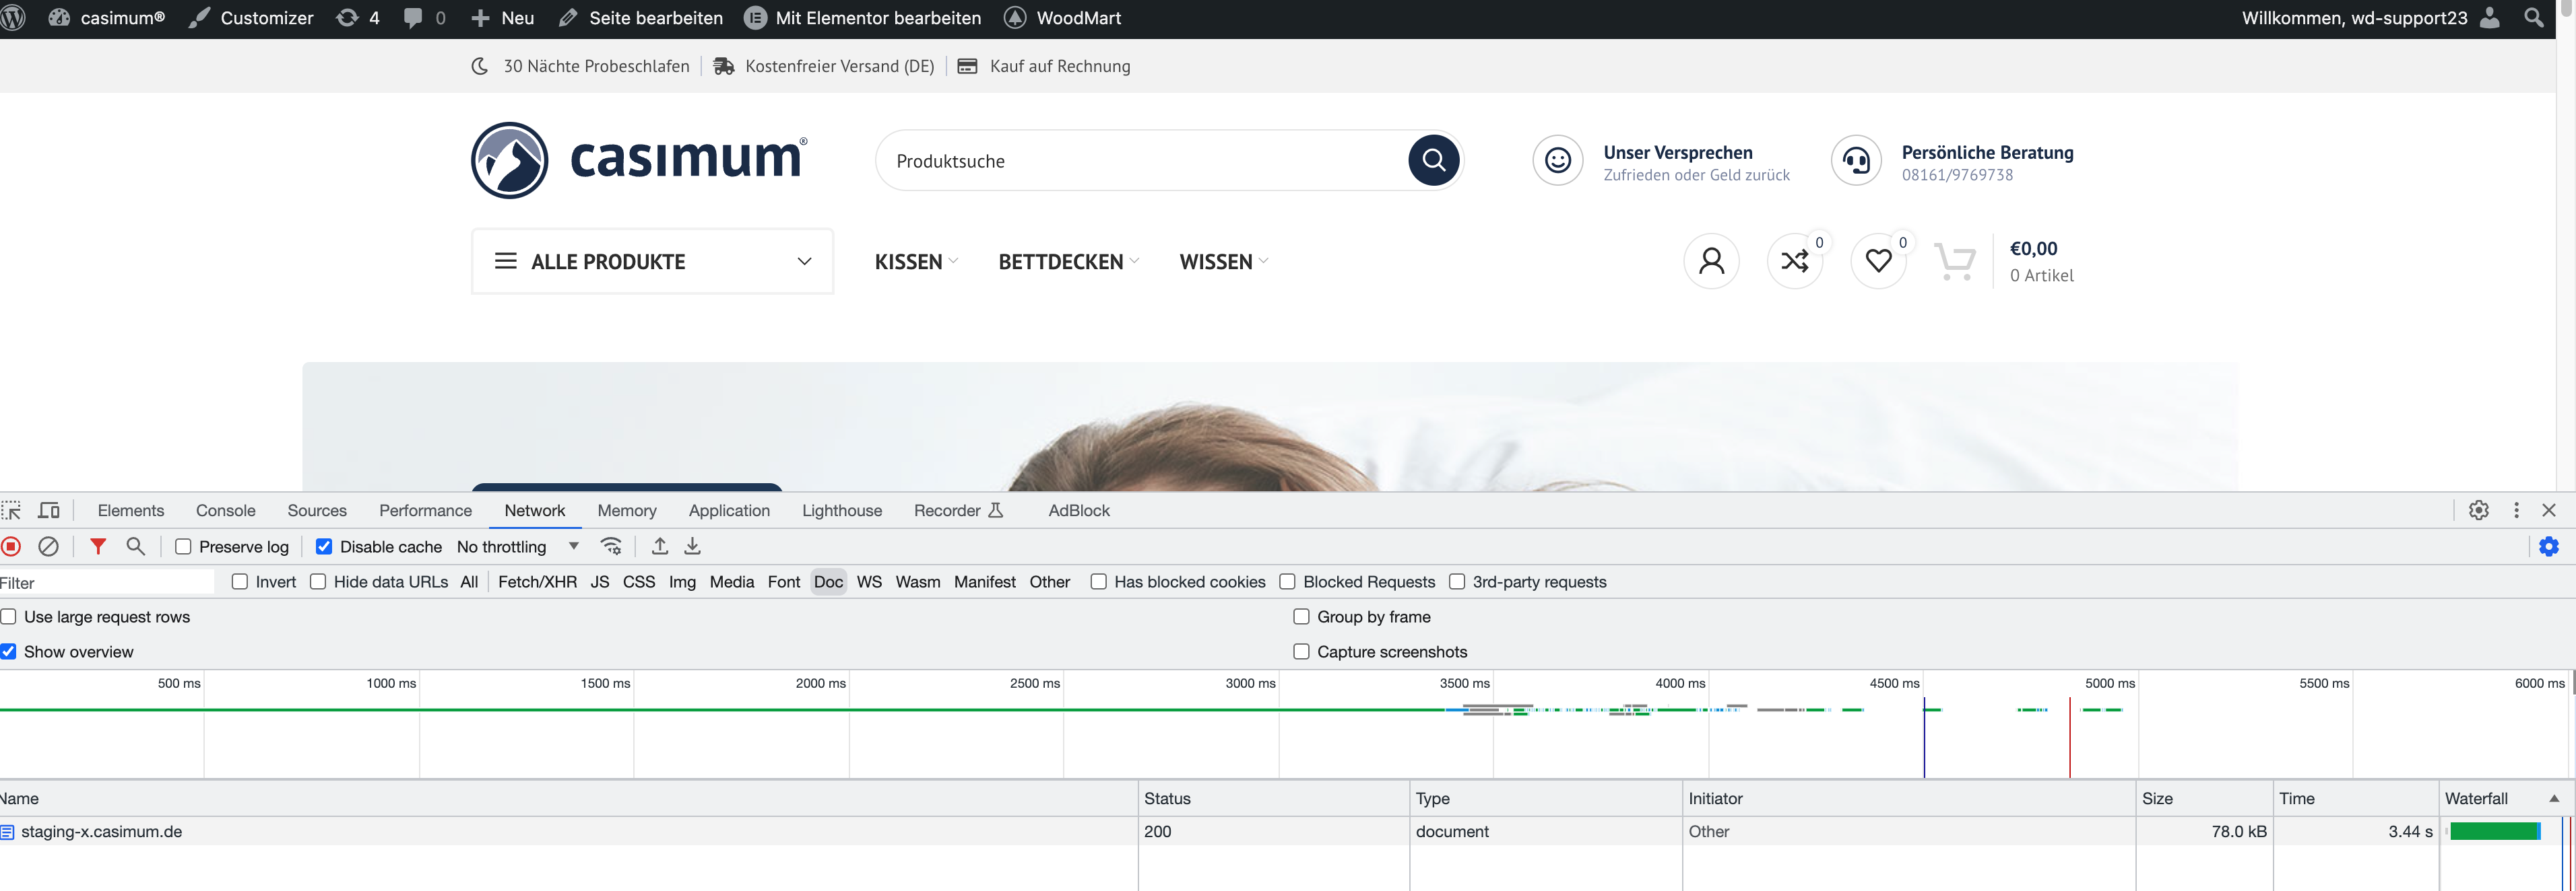Screen dimensions: 2576x891
Task: Switch to the Console tab
Action: [225, 510]
